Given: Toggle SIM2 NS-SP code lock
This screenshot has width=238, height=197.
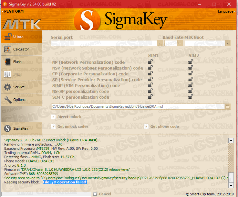Looking at the screenshot, I should click(191, 91).
